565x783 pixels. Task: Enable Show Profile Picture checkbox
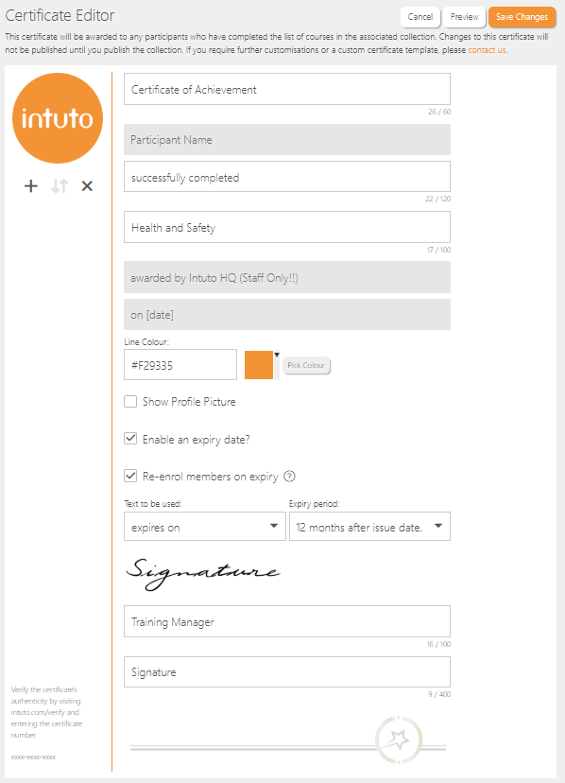pyautogui.click(x=130, y=402)
